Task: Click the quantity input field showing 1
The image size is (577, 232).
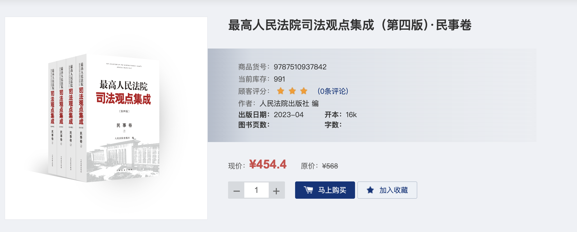Action: pyautogui.click(x=257, y=190)
